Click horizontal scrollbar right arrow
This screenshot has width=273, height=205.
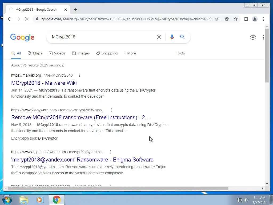[263, 188]
